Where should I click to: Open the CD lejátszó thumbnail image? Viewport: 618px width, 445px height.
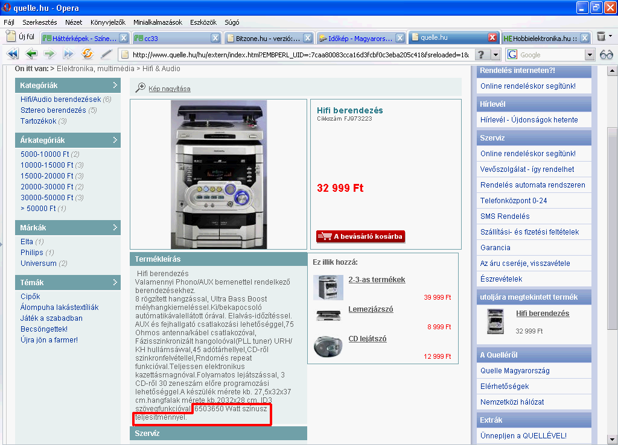click(x=328, y=346)
